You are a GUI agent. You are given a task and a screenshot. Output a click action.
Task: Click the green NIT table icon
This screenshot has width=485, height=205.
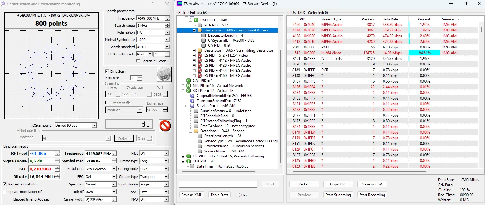point(188,86)
